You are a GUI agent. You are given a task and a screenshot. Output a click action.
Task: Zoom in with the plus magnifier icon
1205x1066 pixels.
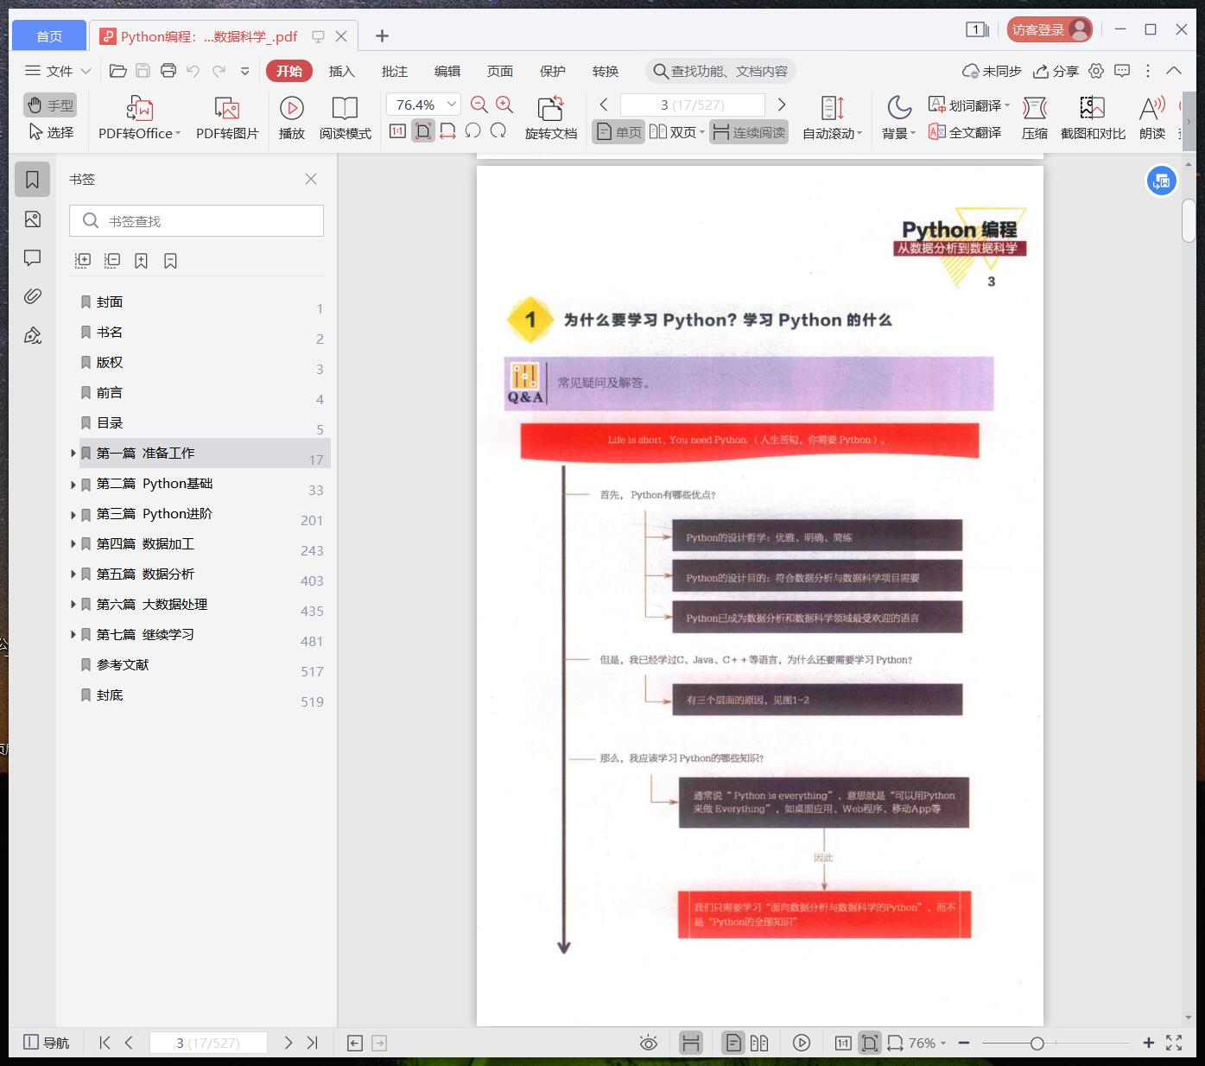(x=504, y=105)
